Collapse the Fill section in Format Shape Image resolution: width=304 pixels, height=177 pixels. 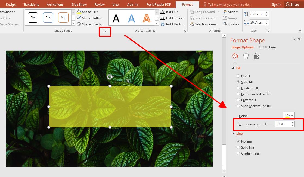tap(234, 68)
